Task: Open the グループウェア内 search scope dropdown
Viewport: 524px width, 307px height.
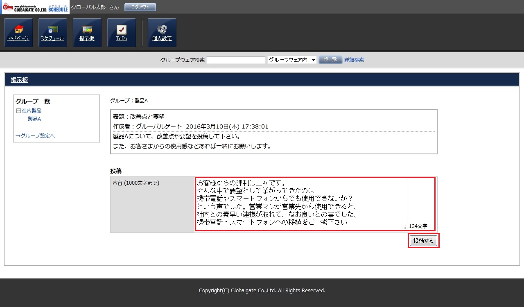Action: [x=292, y=60]
